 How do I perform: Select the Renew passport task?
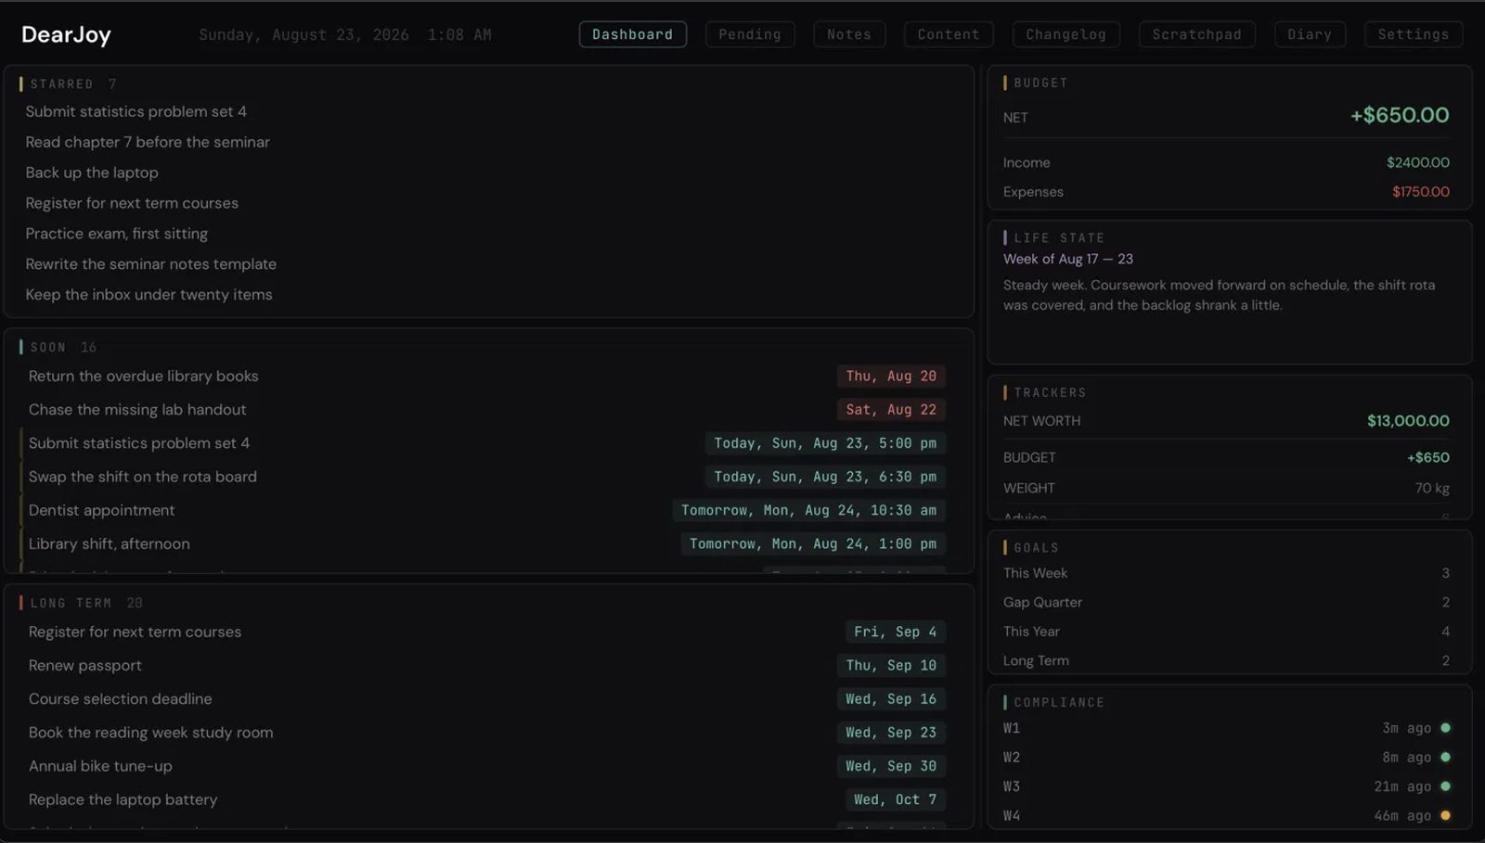[x=85, y=666]
